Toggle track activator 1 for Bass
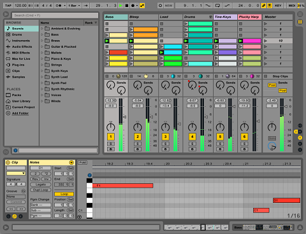The width and height of the screenshot is (306, 234). click(111, 137)
